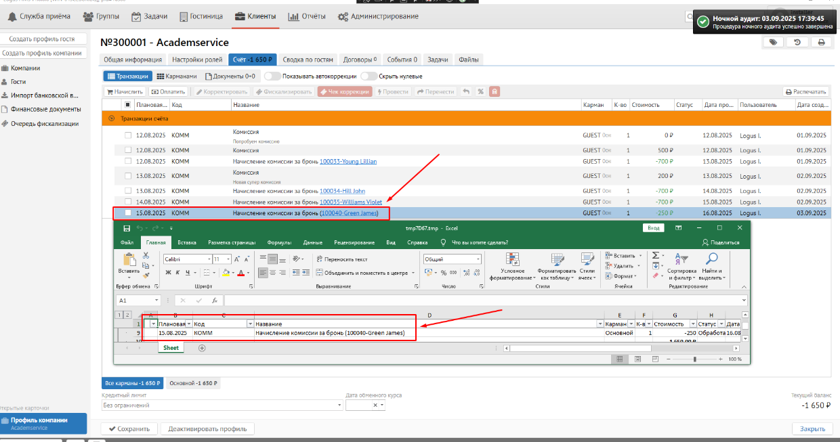Collapse the Транзакции счёта group
The height and width of the screenshot is (442, 840).
[111, 118]
